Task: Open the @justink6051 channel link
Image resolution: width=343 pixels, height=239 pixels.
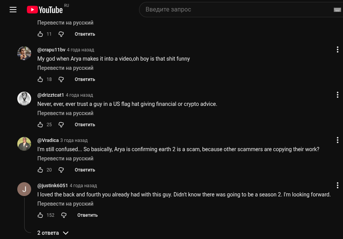Action: [x=53, y=186]
